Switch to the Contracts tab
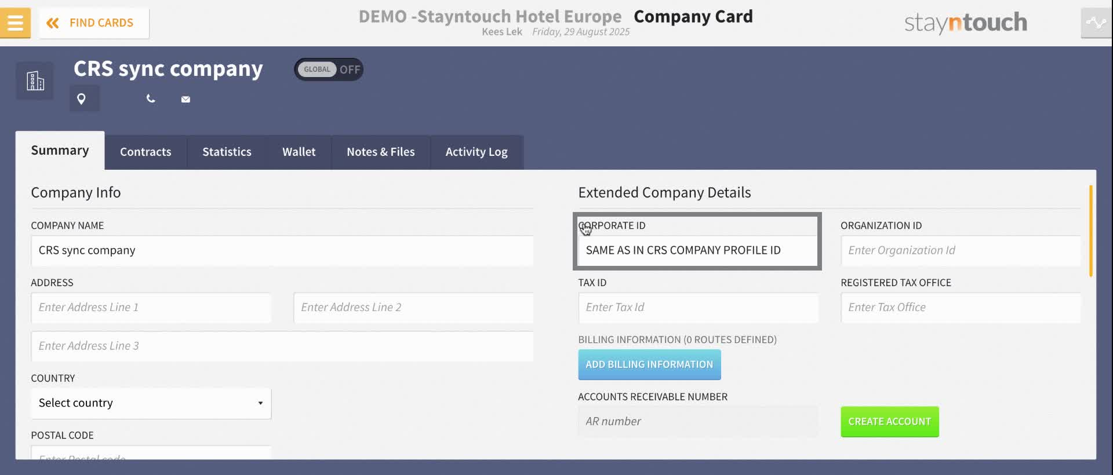 [146, 152]
